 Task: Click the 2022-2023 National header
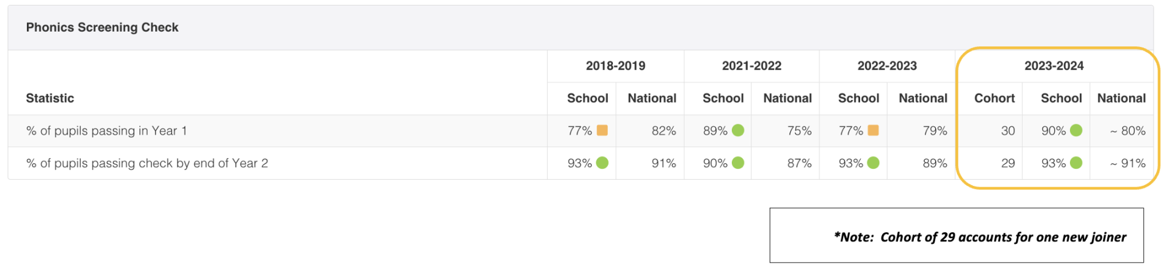click(923, 98)
